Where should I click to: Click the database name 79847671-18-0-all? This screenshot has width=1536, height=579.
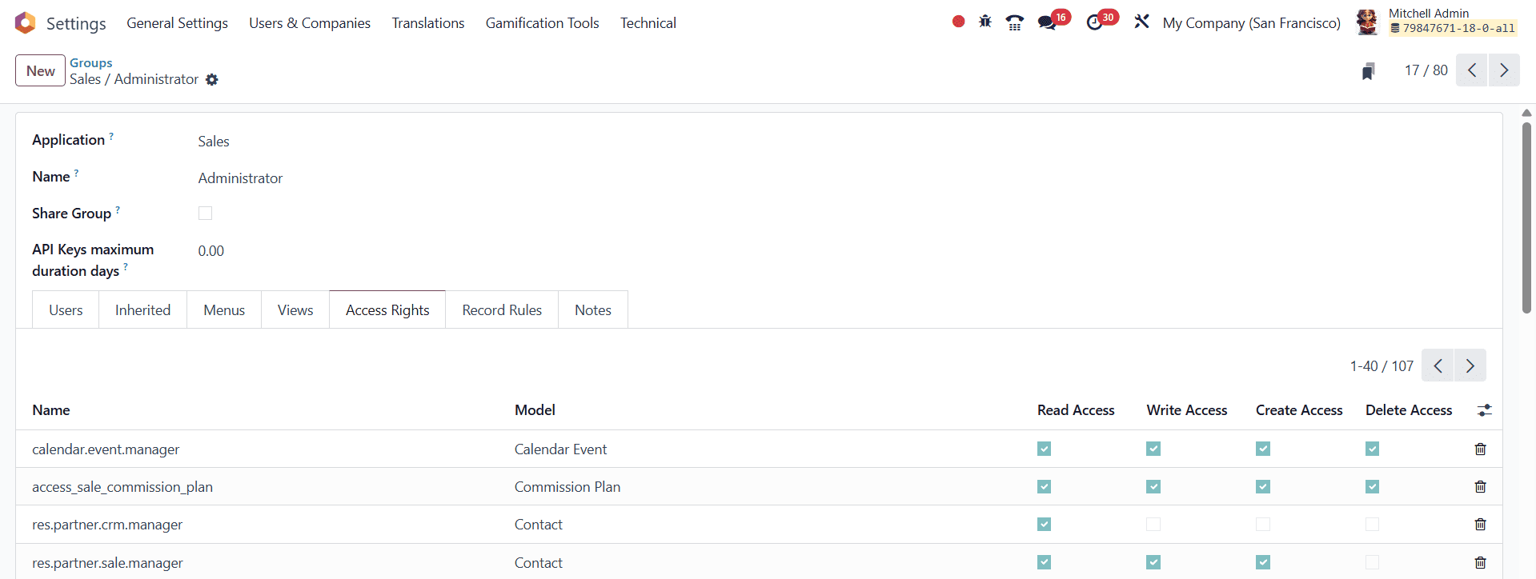1453,28
